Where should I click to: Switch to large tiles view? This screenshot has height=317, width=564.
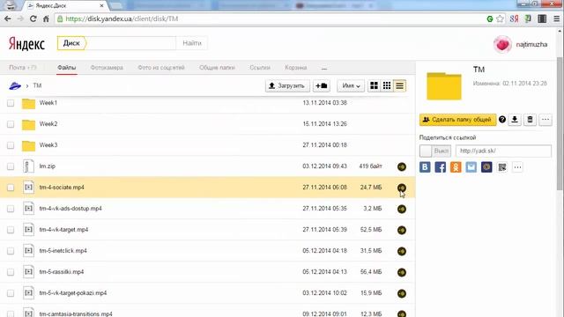click(x=374, y=85)
